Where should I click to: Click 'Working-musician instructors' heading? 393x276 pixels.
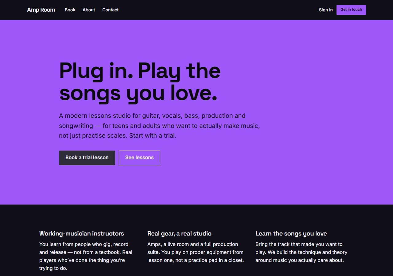coord(82,234)
